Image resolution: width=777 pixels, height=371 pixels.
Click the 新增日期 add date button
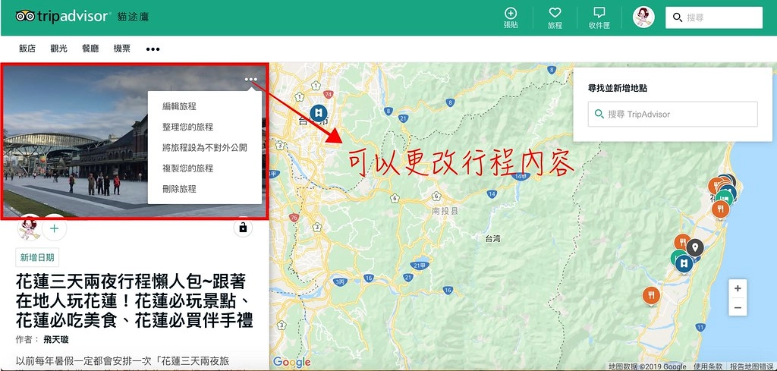pyautogui.click(x=37, y=257)
